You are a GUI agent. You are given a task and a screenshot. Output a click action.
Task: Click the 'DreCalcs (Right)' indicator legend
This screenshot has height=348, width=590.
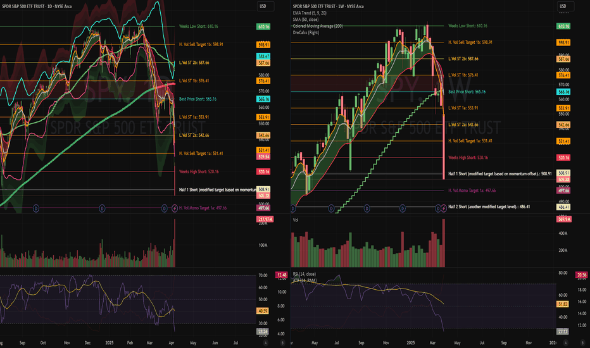tap(306, 32)
